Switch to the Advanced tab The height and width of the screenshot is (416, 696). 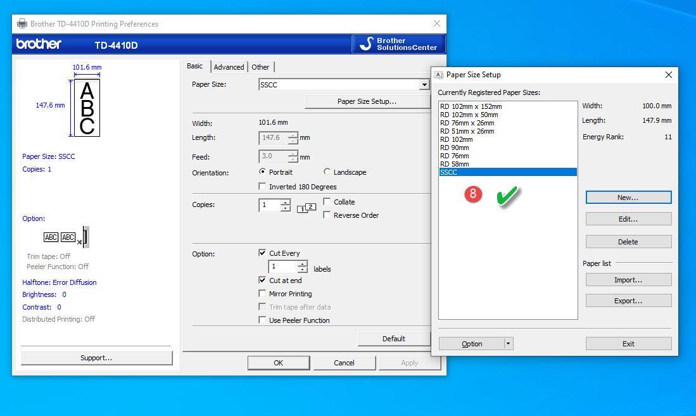229,66
